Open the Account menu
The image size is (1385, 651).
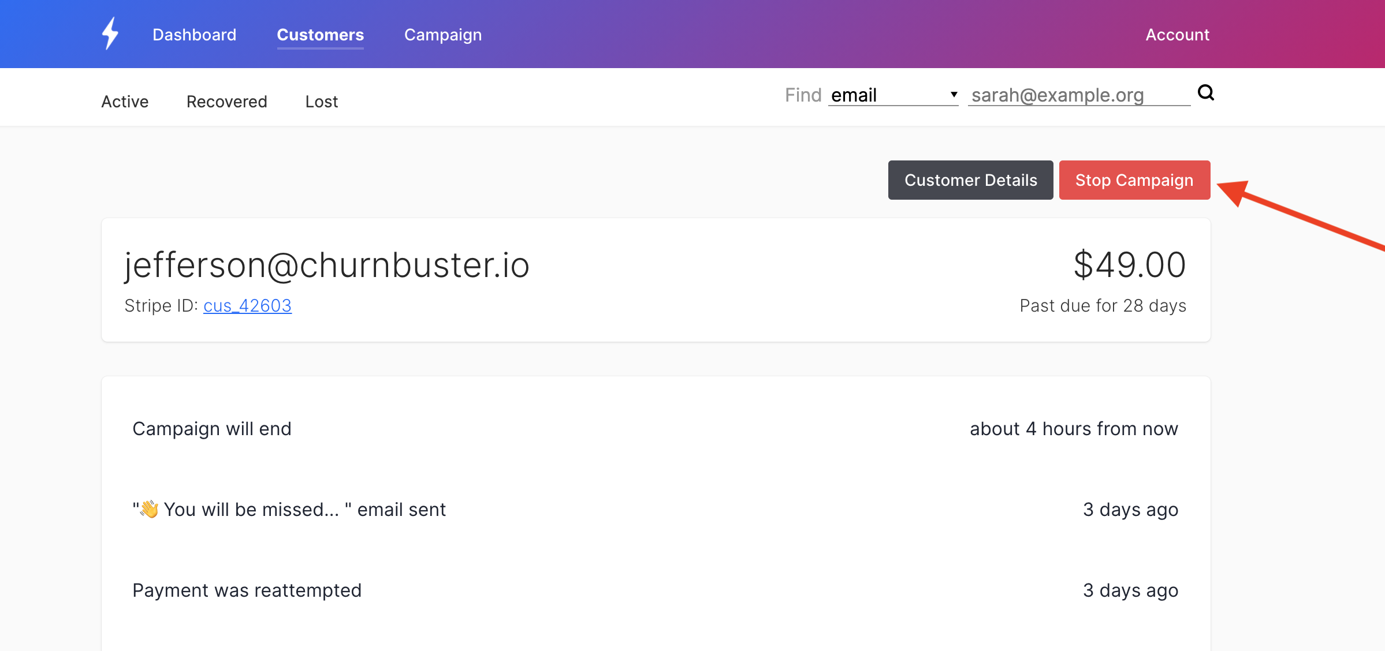(x=1177, y=35)
